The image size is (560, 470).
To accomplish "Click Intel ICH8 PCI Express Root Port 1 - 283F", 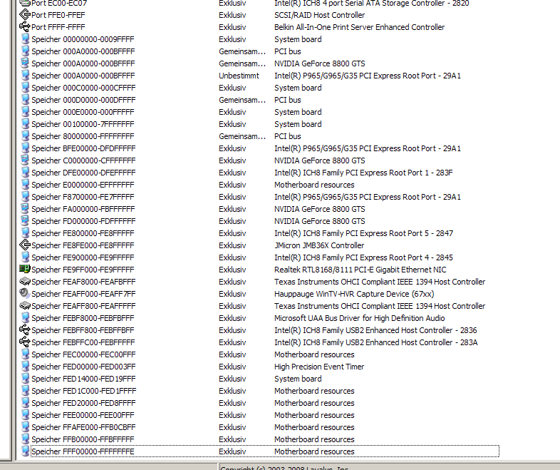I will click(x=363, y=173).
